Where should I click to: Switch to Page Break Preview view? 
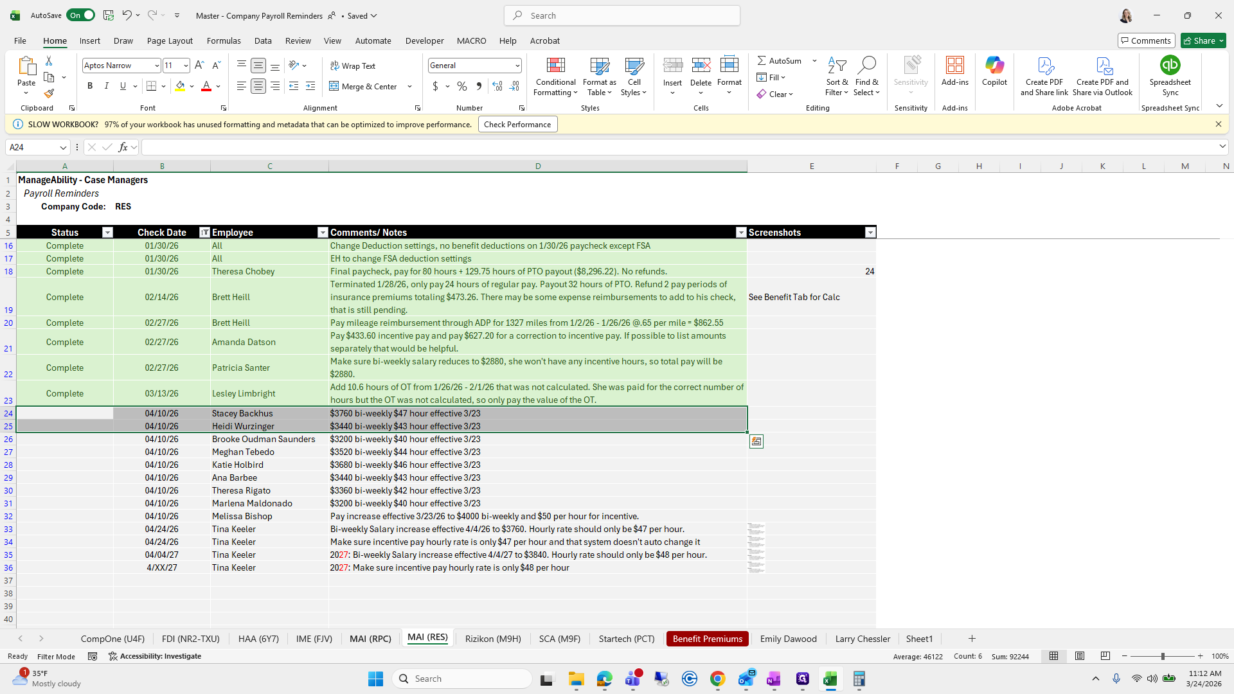click(1105, 656)
